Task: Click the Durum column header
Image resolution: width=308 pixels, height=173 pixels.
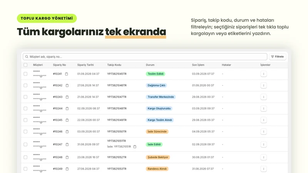Action: pos(150,65)
